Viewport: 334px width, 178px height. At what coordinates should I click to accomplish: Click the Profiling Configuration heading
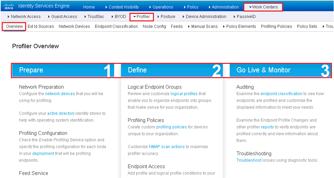pos(43,133)
